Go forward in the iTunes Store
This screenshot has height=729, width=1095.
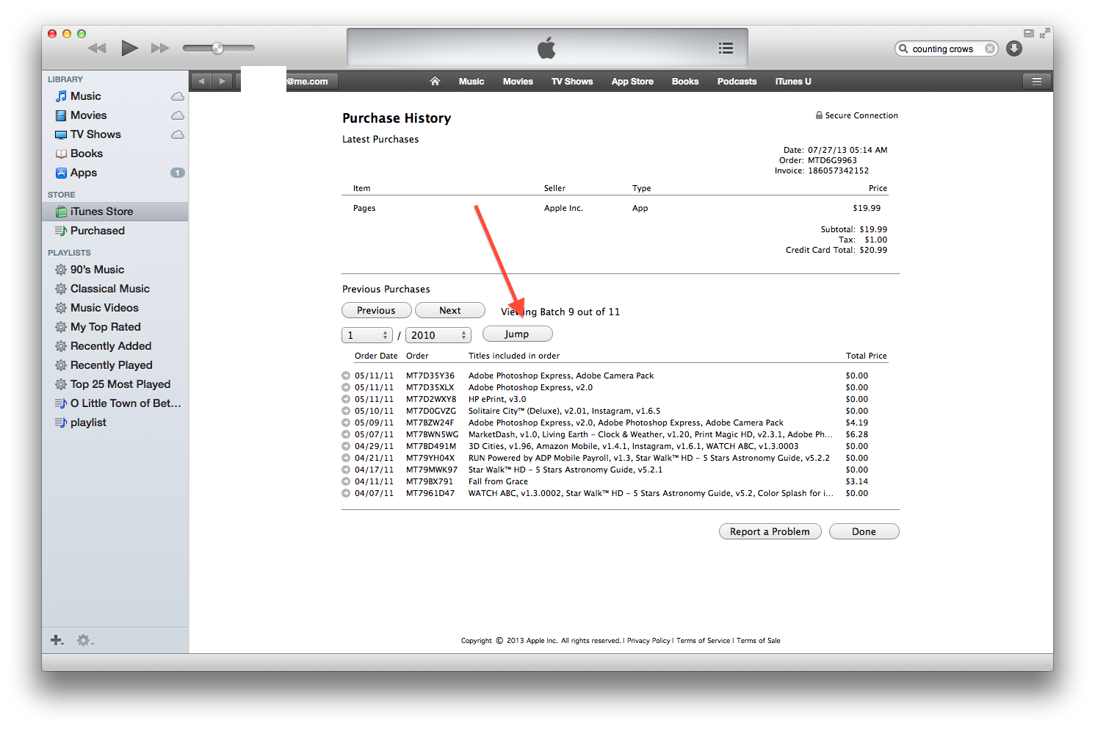coord(223,82)
